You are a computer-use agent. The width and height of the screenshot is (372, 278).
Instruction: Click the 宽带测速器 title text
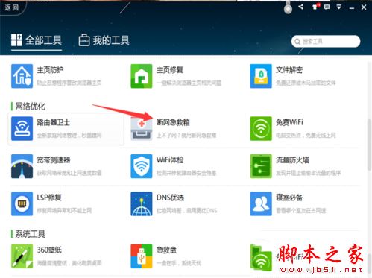54,160
